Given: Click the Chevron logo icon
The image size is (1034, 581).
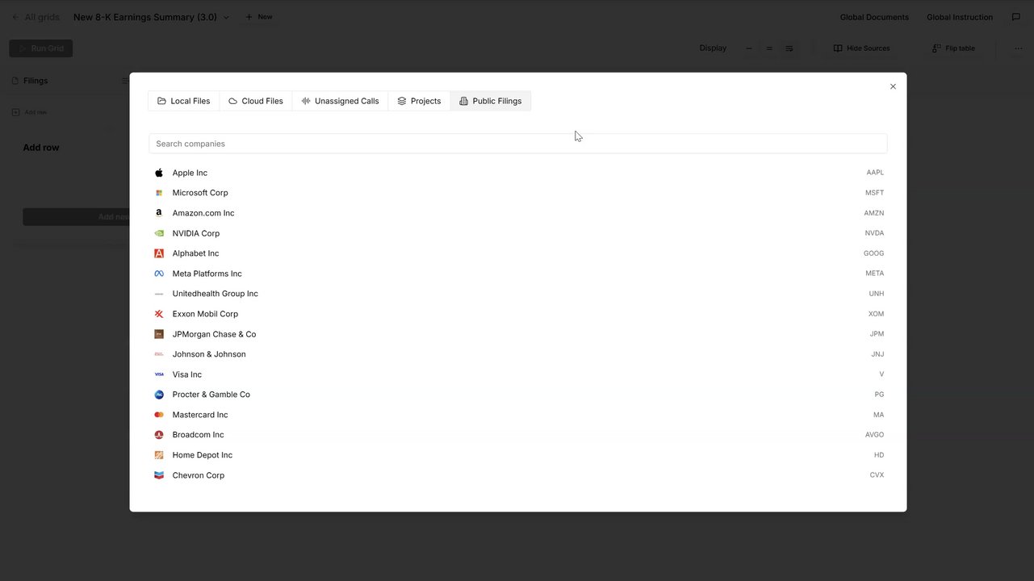Looking at the screenshot, I should click(159, 475).
